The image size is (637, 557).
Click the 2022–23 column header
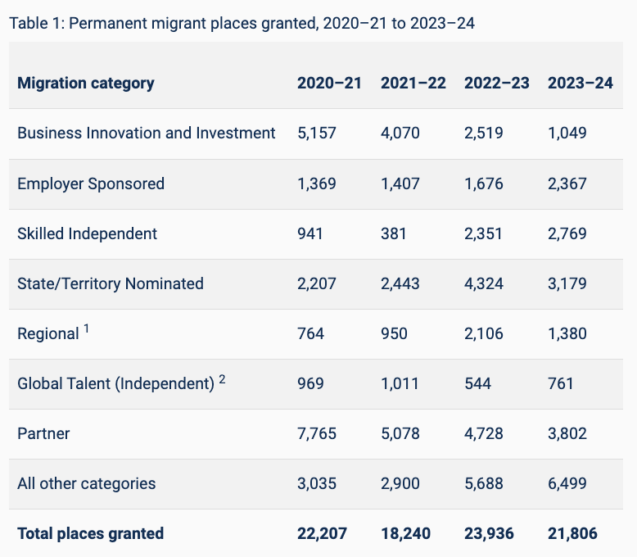tap(496, 83)
